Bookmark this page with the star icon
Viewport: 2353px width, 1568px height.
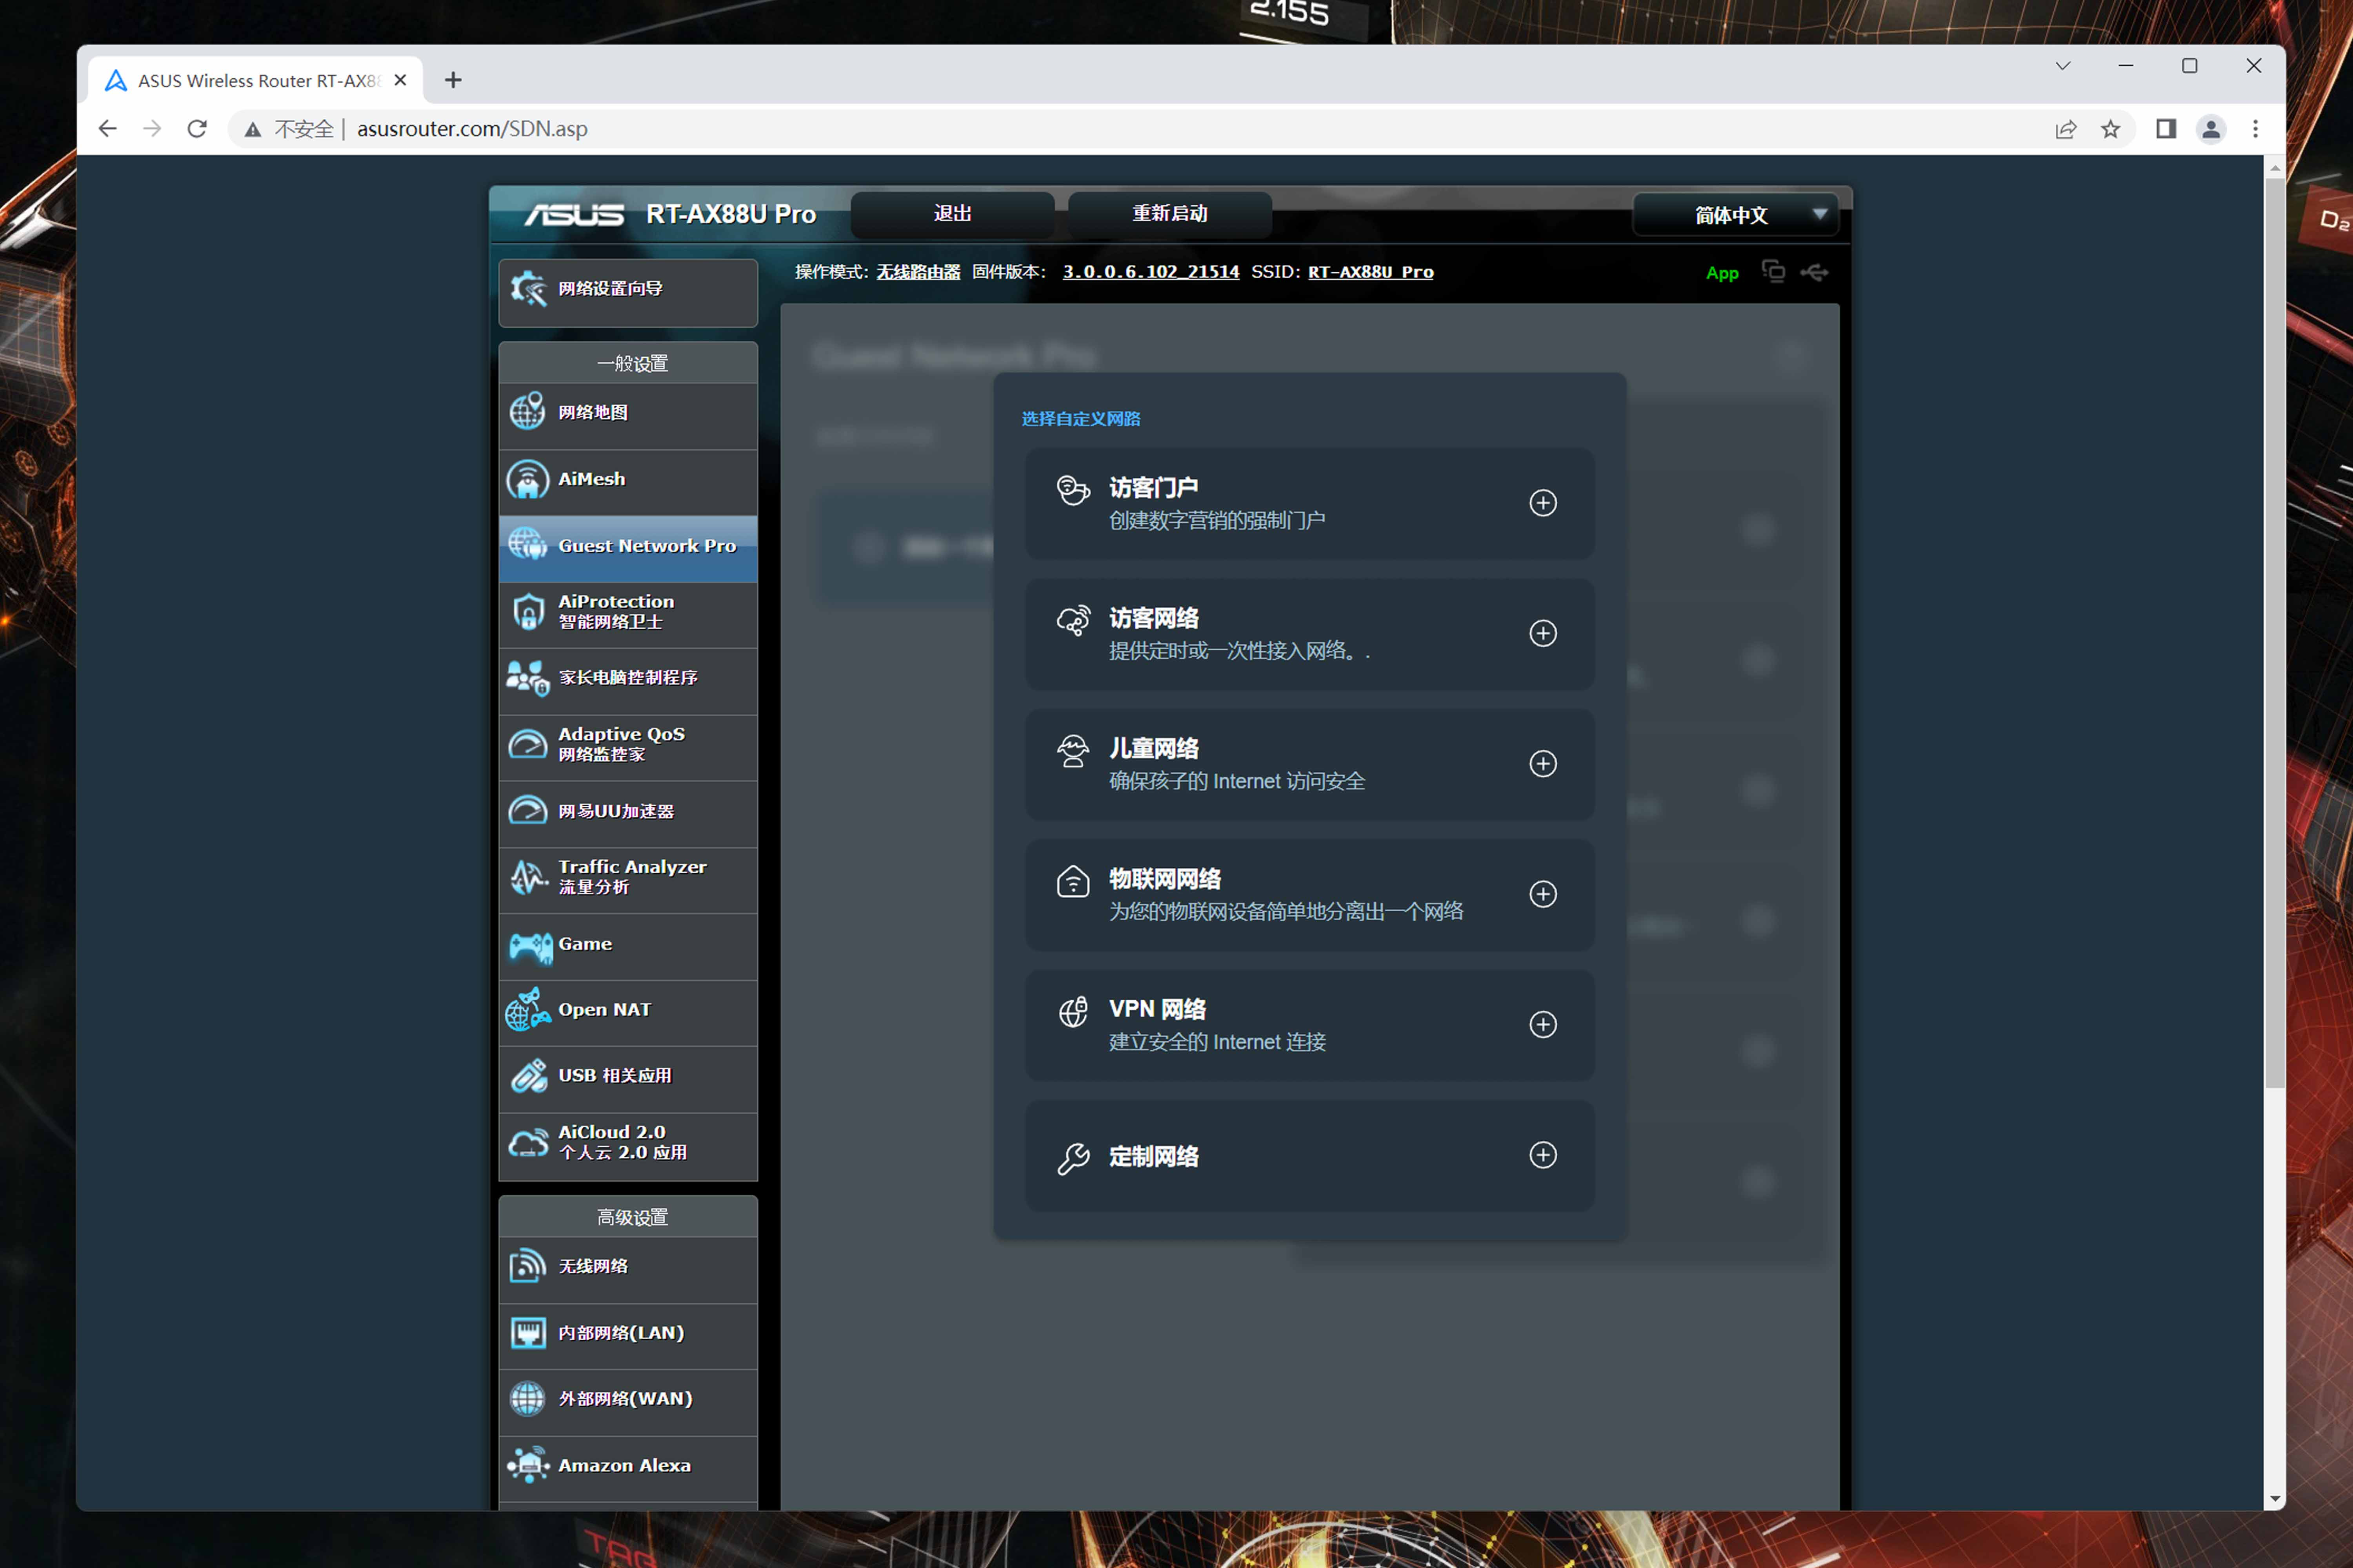point(2110,129)
